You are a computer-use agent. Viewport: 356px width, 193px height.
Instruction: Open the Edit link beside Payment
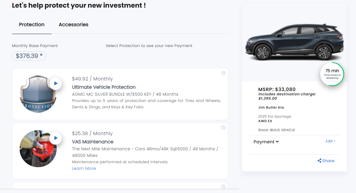click(330, 141)
